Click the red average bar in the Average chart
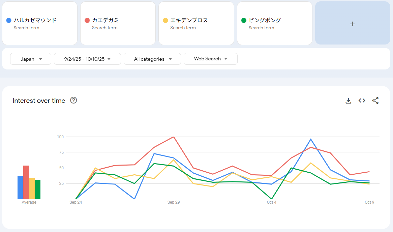This screenshot has height=232, width=393. coord(26,182)
